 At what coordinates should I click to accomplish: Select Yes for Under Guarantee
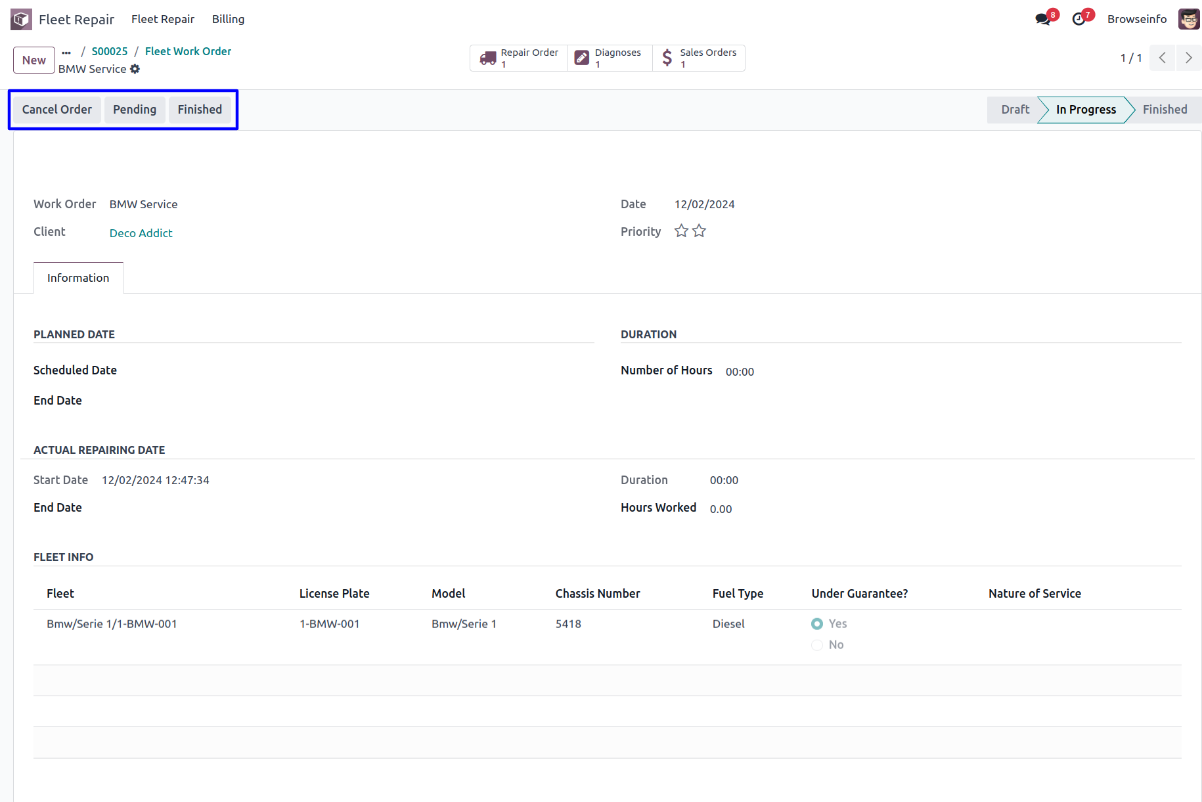pos(817,623)
